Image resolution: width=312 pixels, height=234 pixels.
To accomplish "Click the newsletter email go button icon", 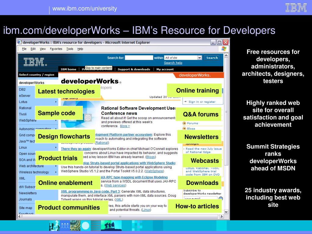I will coord(221,198).
